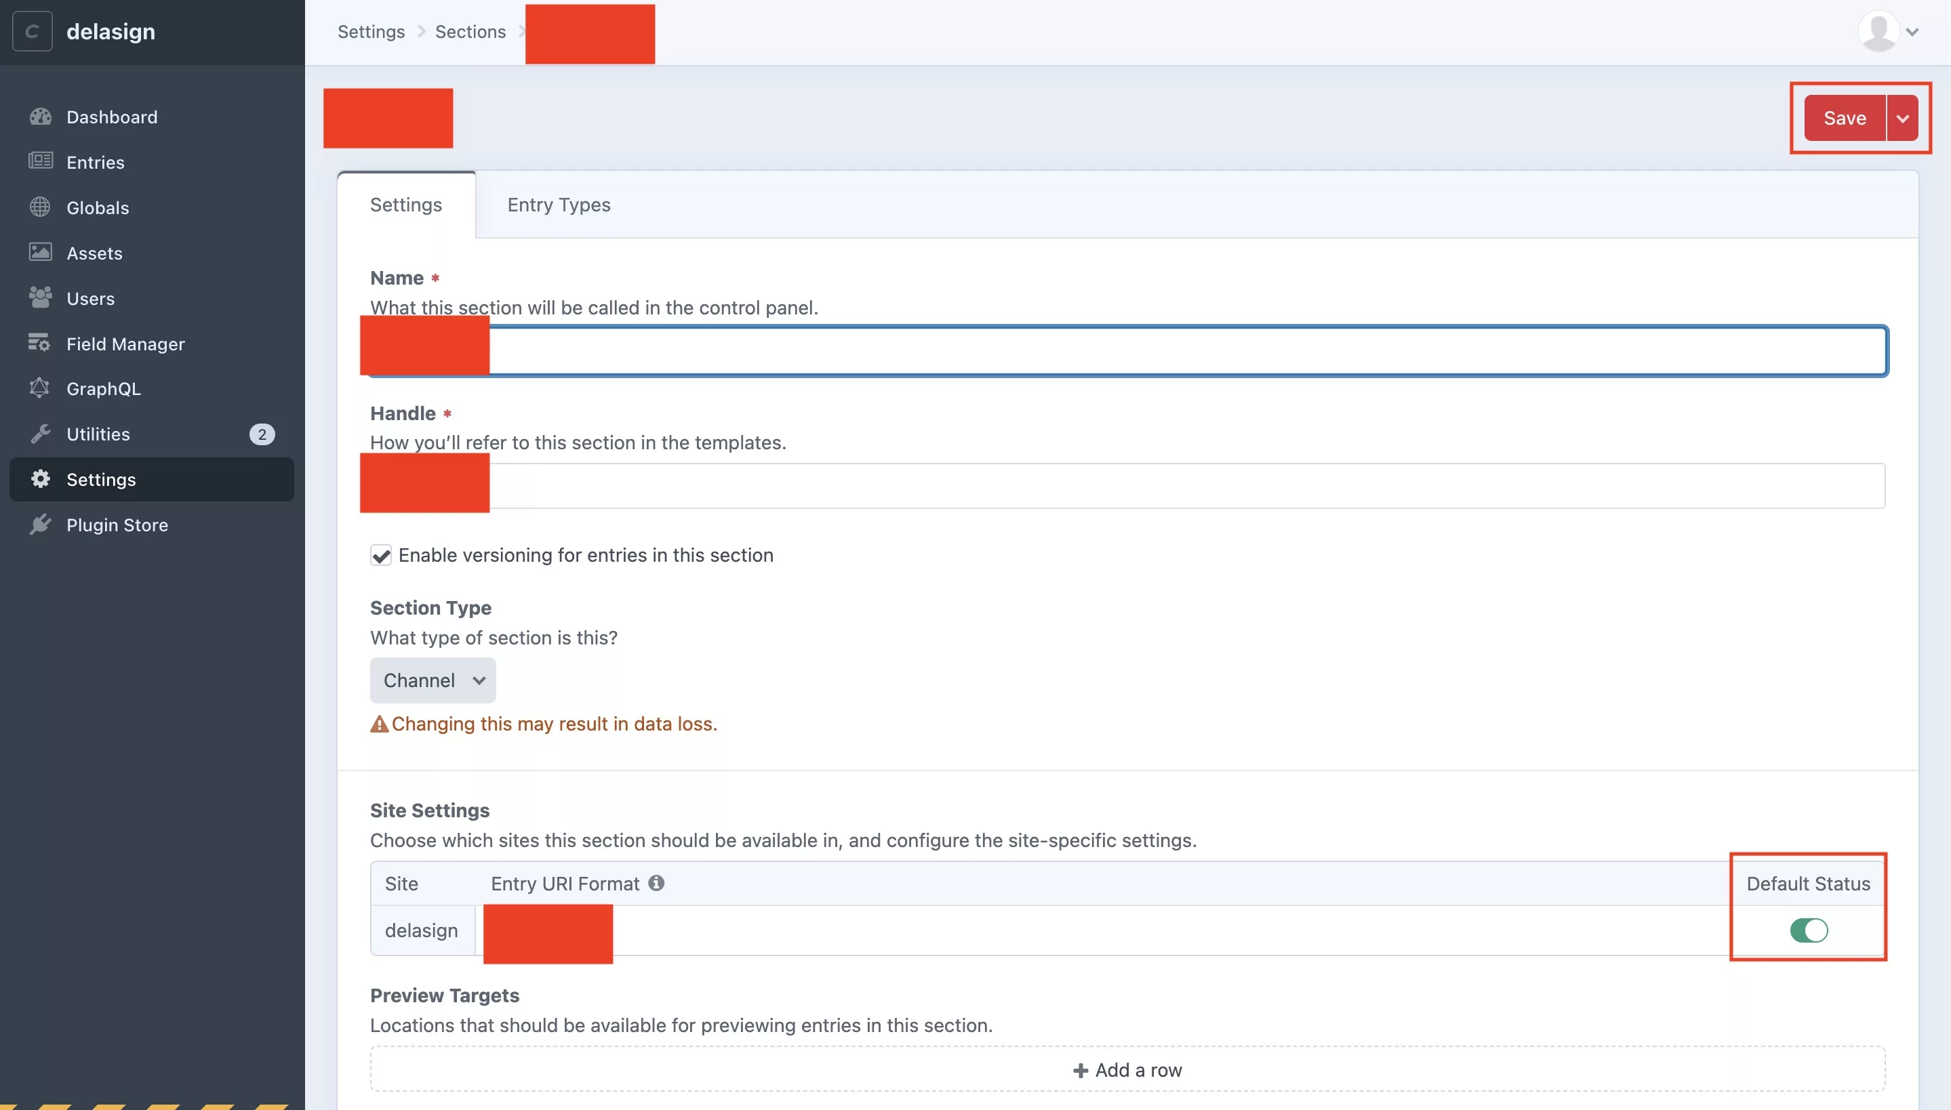Click the 'Changing this may result in data loss' warning

click(x=544, y=724)
